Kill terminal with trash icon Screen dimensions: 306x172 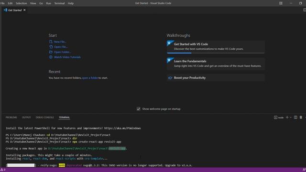click(x=301, y=117)
